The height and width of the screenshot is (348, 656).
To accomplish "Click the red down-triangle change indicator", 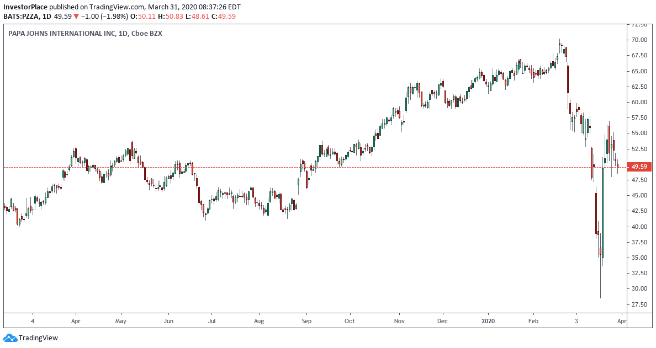I will [76, 17].
